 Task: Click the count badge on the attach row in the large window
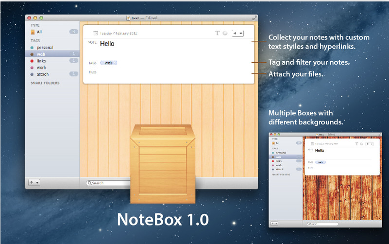click(x=74, y=74)
